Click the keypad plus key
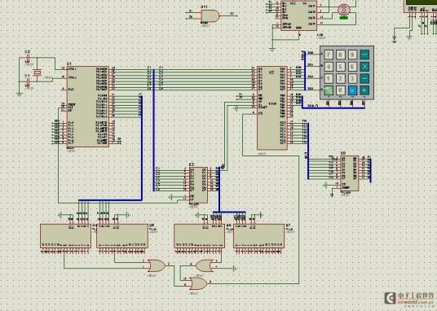 click(364, 90)
